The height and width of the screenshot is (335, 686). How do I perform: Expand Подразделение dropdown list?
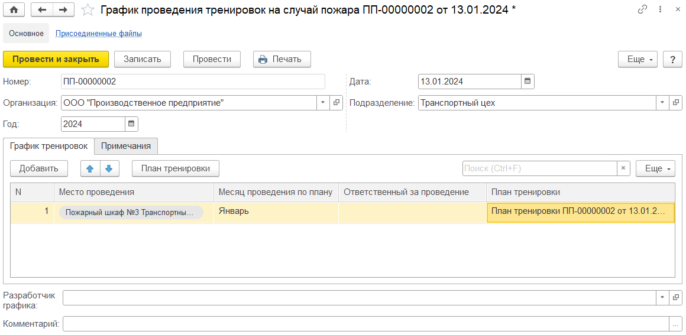click(x=662, y=103)
